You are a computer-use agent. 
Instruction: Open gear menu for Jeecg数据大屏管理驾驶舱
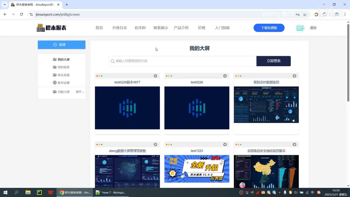tap(155, 144)
